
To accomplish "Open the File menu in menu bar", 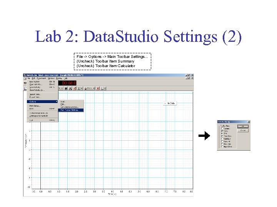I will [29, 78].
